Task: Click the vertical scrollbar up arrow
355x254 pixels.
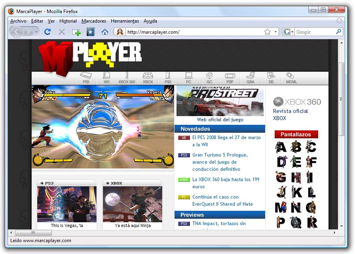Action: [342, 43]
